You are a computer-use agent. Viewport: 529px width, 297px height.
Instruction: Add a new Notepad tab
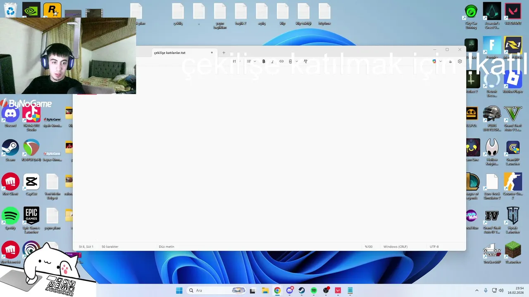[x=224, y=53]
